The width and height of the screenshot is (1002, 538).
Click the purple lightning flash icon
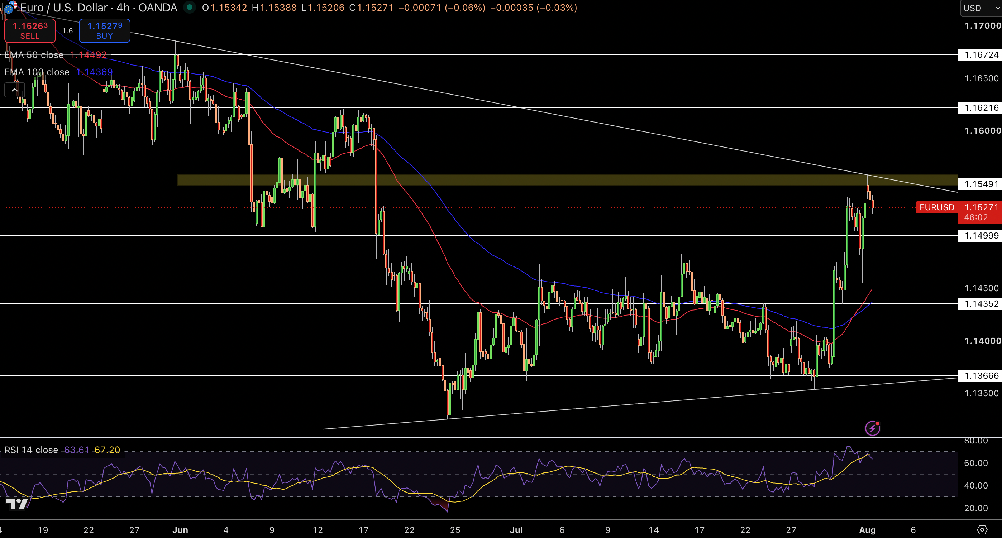click(873, 428)
